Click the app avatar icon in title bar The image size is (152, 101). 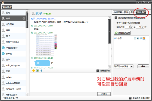(x=3, y=2)
